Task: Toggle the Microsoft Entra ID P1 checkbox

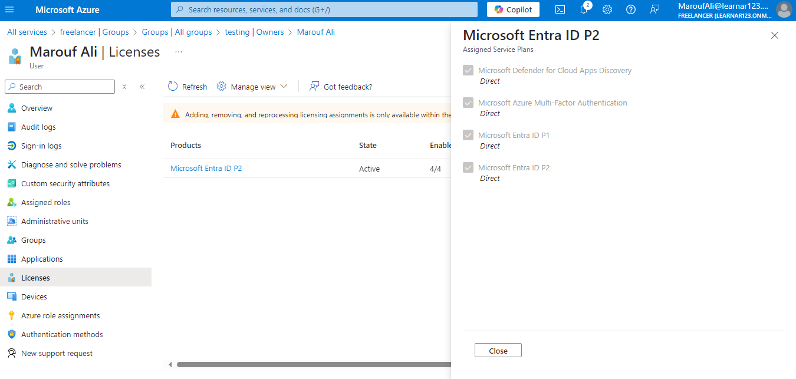Action: point(468,134)
